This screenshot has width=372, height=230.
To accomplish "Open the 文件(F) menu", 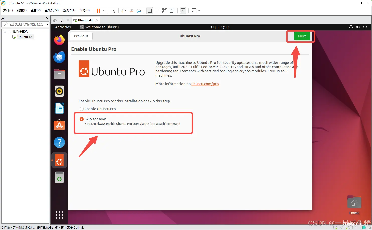I will click(x=8, y=10).
